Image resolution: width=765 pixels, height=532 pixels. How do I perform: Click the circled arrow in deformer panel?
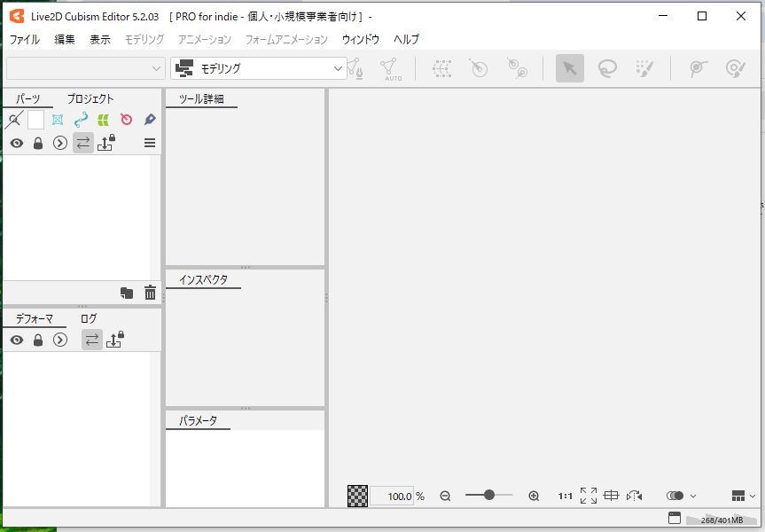[x=60, y=340]
